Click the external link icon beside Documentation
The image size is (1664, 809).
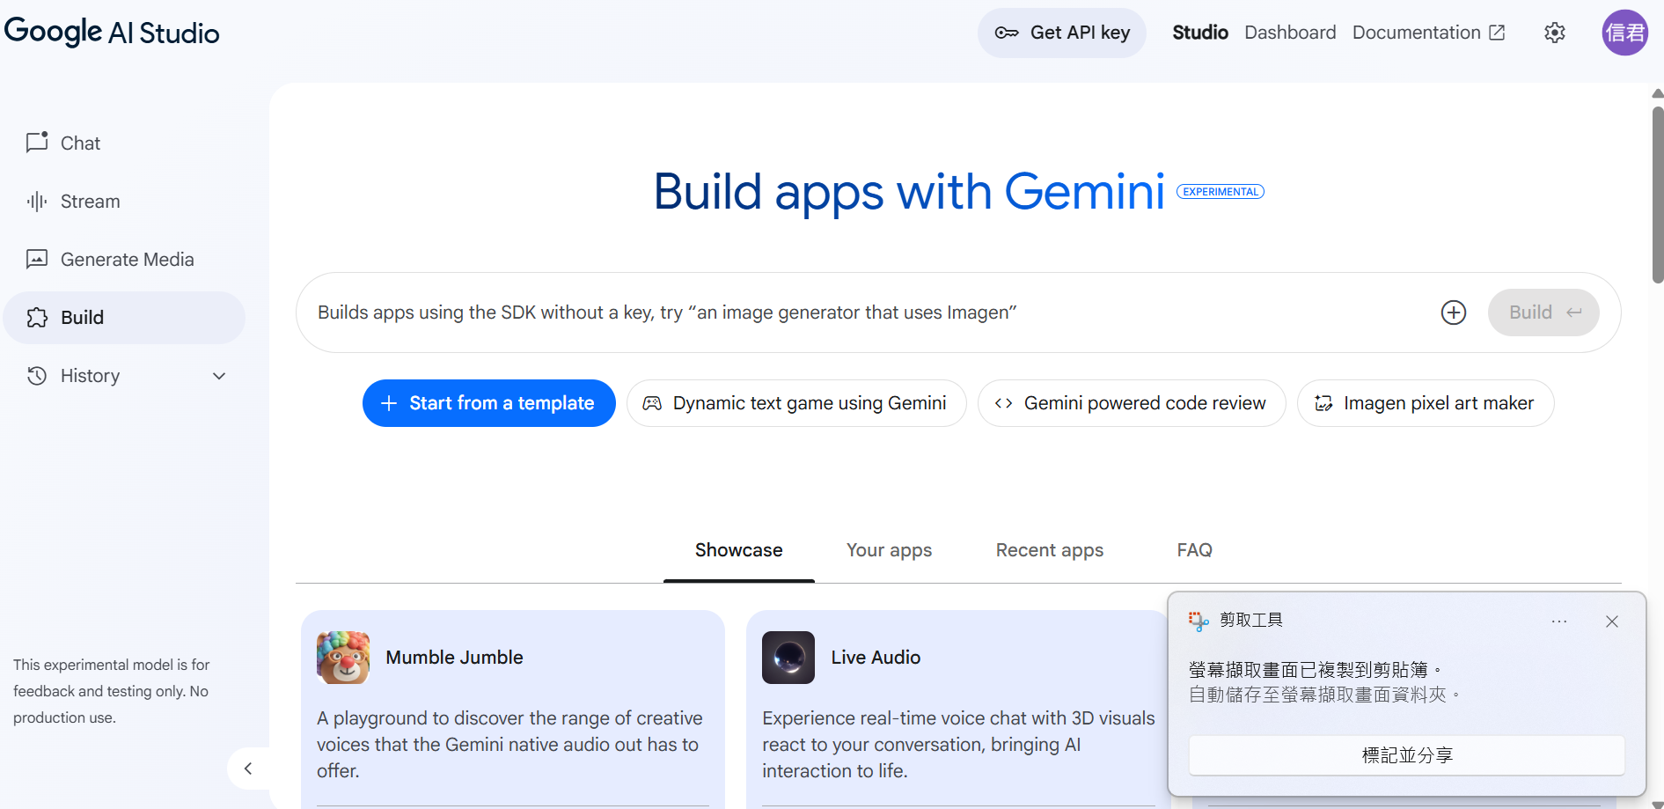click(1497, 33)
